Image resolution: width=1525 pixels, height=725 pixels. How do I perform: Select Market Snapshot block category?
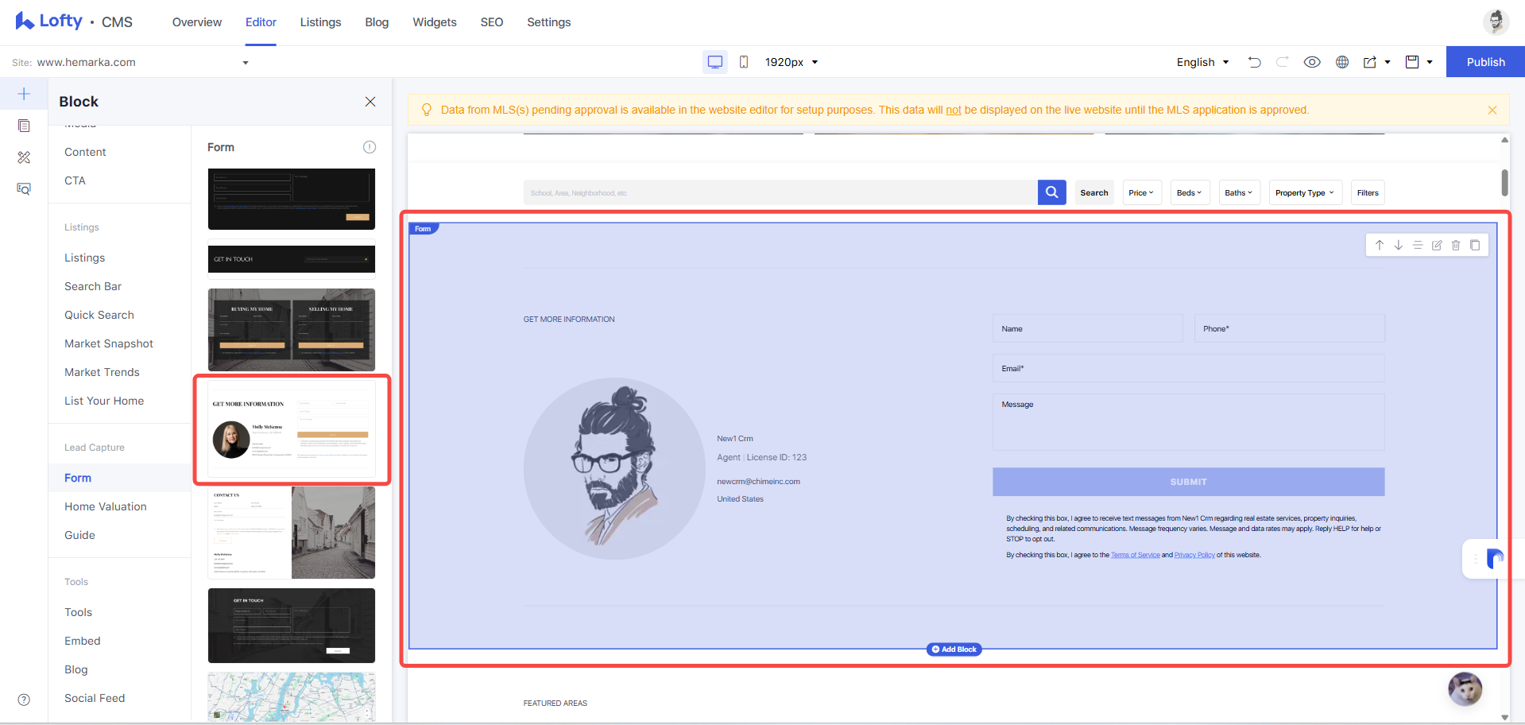tap(109, 343)
